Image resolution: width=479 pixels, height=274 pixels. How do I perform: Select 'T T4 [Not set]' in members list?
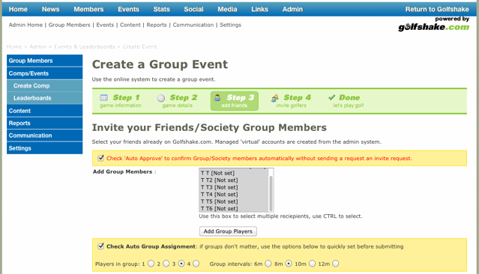234,195
